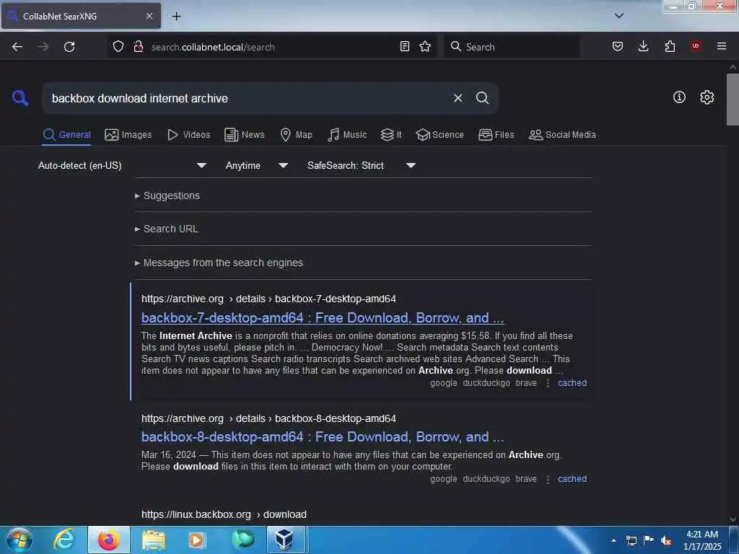Switch to the Science category tab
Screen dimensions: 739x554
[x=440, y=135]
